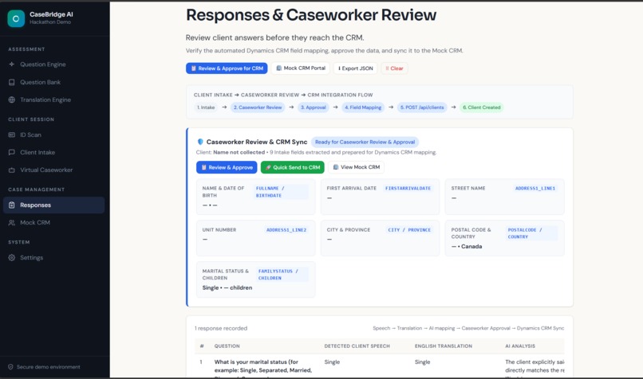Click the Client Intake chat icon
This screenshot has width=643, height=379.
click(x=11, y=152)
